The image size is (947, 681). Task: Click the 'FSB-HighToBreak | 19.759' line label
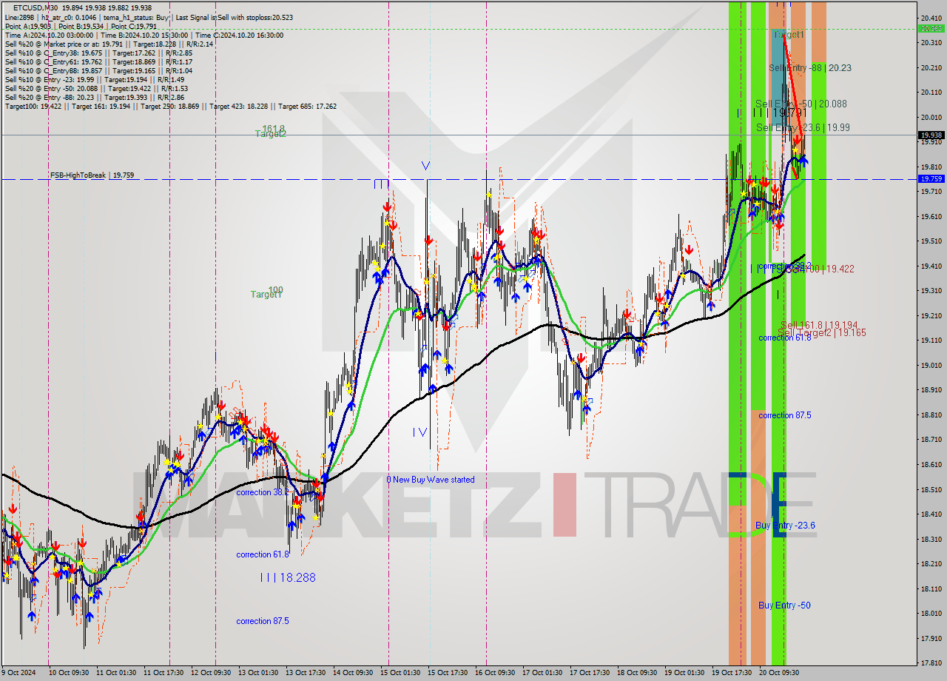[92, 175]
